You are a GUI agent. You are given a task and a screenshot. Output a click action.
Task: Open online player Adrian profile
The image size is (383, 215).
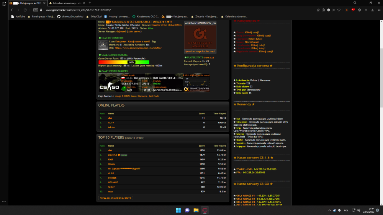[x=111, y=127]
